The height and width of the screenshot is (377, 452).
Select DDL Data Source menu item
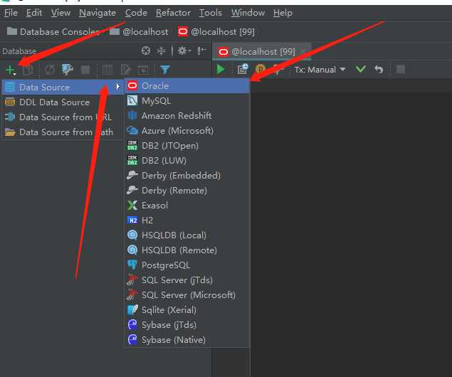click(x=62, y=102)
